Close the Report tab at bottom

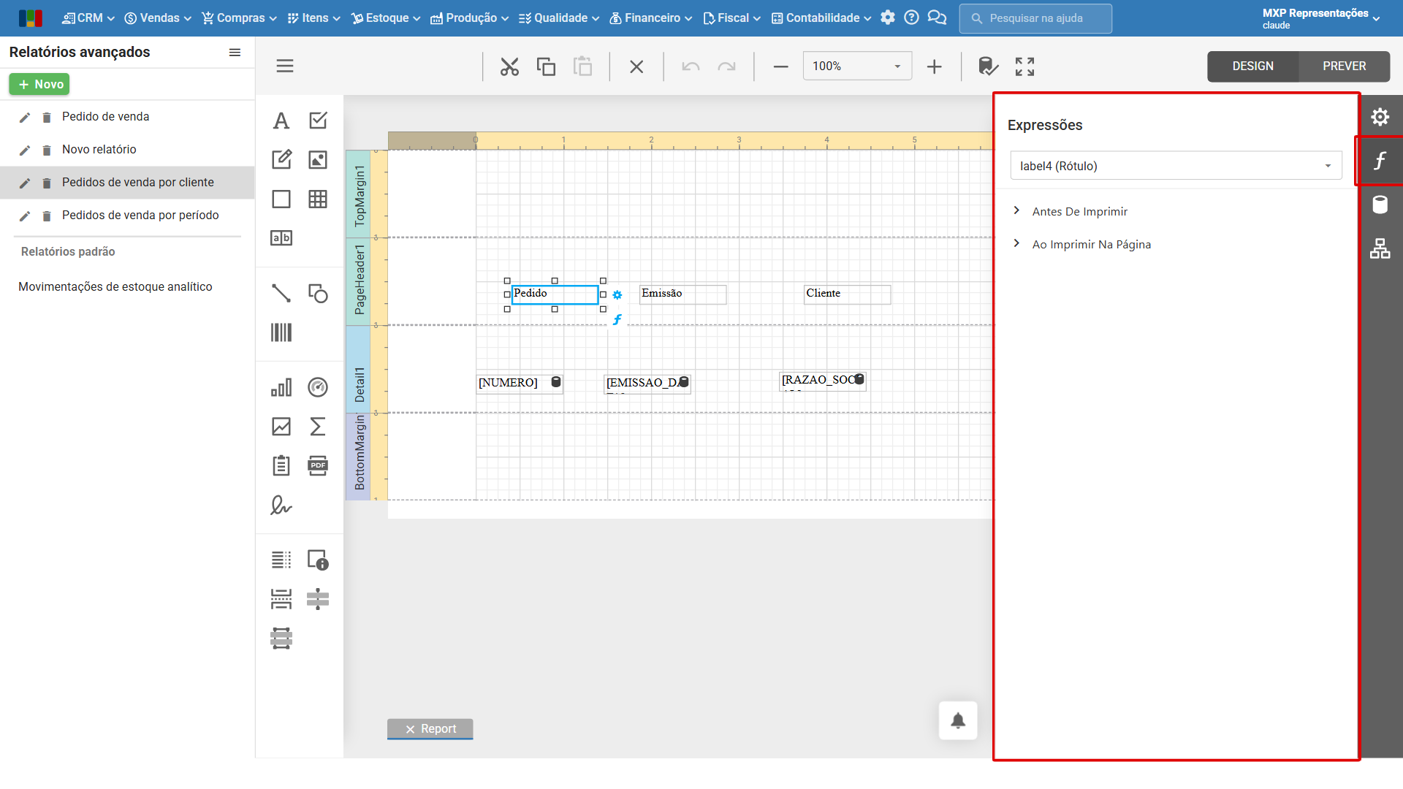(410, 729)
